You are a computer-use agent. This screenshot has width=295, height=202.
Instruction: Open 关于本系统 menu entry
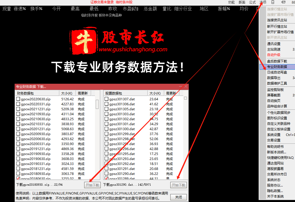275,196
